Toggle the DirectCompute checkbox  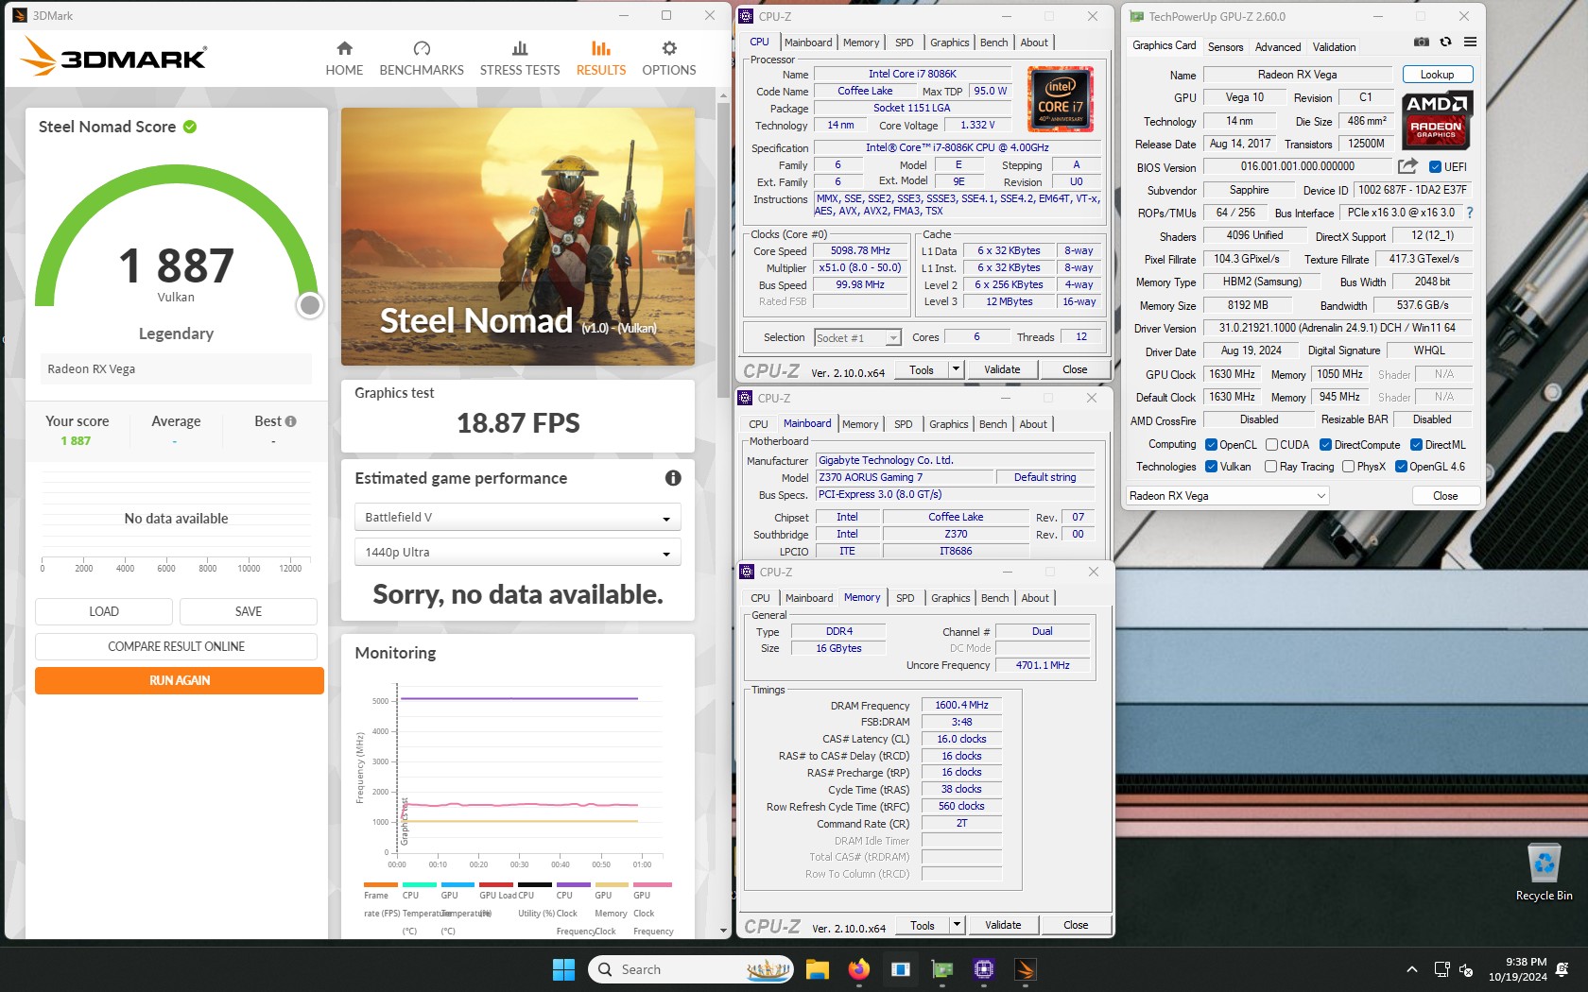point(1325,445)
